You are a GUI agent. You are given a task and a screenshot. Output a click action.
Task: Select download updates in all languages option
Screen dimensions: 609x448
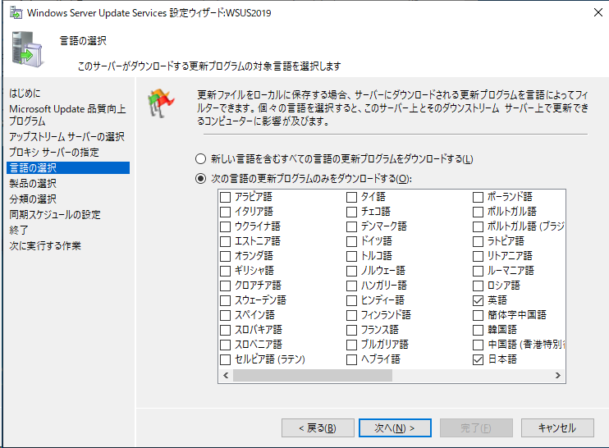pos(200,159)
